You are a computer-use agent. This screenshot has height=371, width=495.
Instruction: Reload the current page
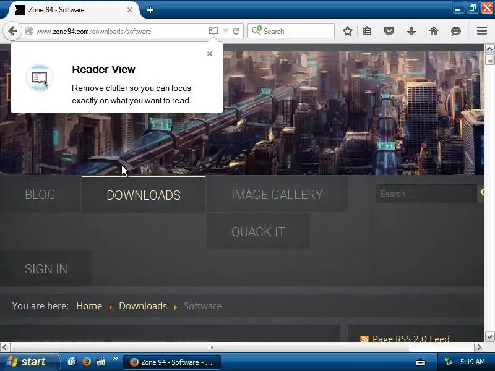(236, 31)
